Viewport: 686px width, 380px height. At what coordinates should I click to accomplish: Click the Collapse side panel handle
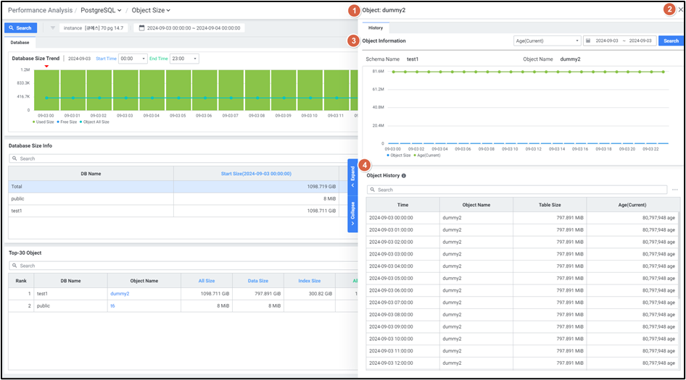click(x=352, y=214)
